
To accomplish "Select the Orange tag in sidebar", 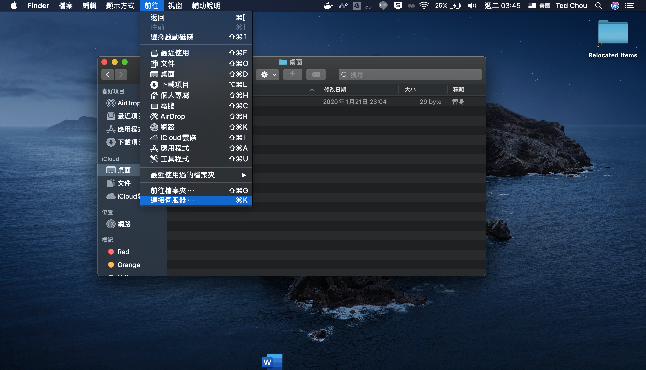I will [x=128, y=265].
